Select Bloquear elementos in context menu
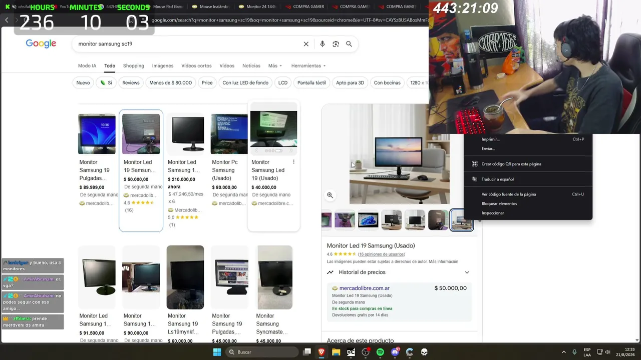Screen dimensions: 641x360 528,203
